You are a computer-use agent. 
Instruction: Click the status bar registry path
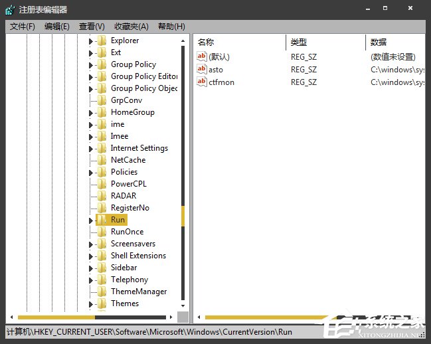coord(149,332)
